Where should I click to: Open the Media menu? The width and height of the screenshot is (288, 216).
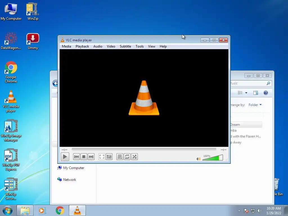(x=66, y=46)
